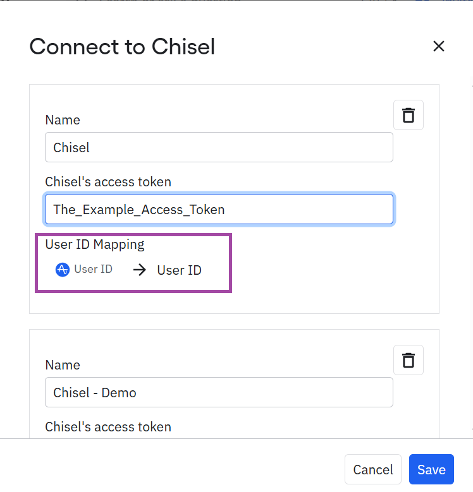Click Name label above Chisel - Demo field
Screen dimensions: 473x492
[63, 365]
